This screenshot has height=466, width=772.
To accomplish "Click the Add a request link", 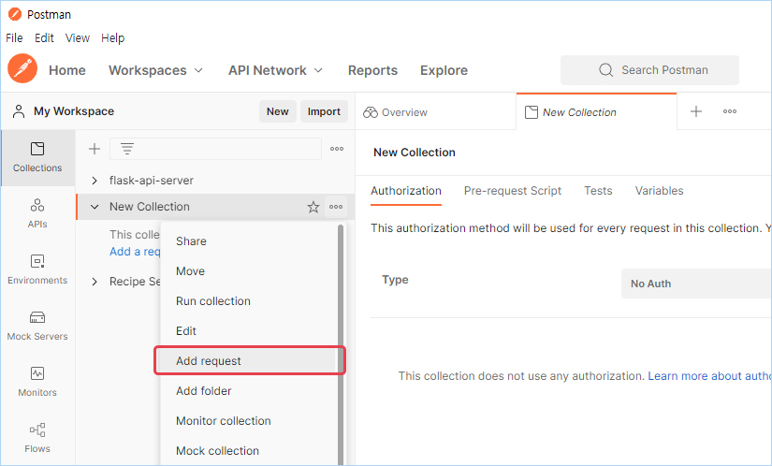I will [x=136, y=252].
